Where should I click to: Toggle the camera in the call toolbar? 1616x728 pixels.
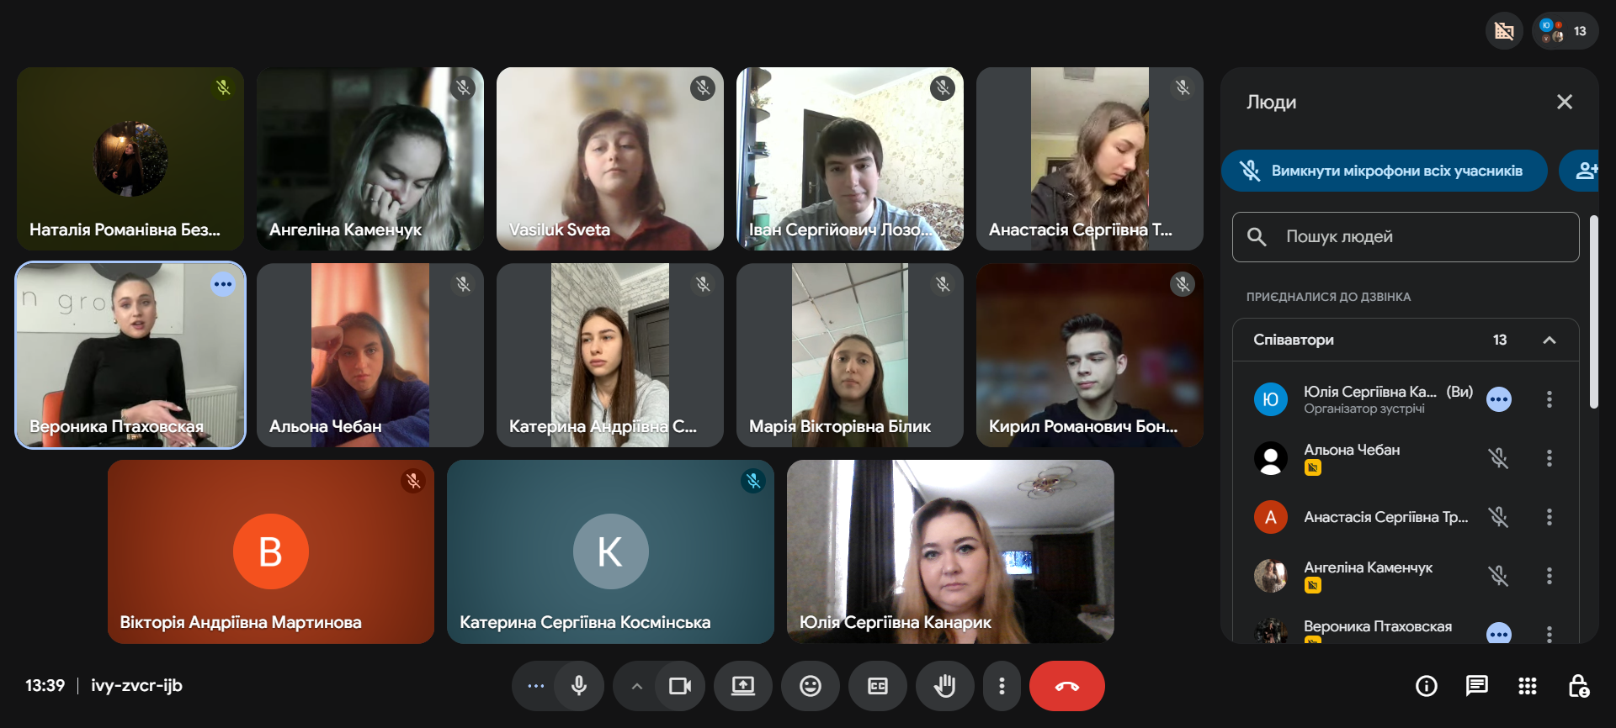(x=680, y=686)
